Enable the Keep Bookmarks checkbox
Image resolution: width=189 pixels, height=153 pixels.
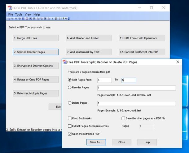click(x=70, y=118)
